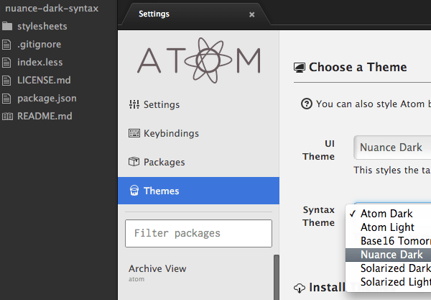Open the README.md file
Image resolution: width=431 pixels, height=300 pixels.
45,116
